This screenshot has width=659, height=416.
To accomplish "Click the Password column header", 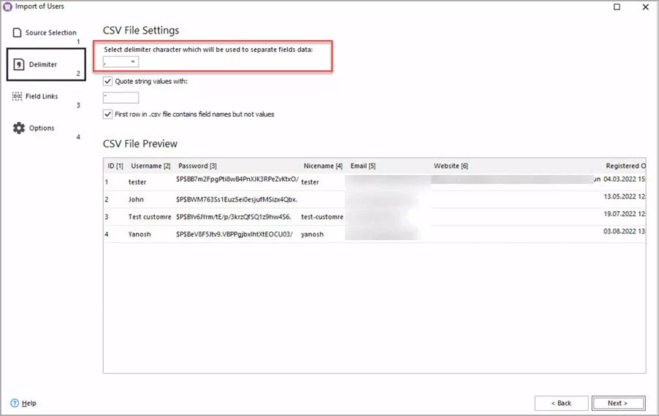I will click(197, 166).
